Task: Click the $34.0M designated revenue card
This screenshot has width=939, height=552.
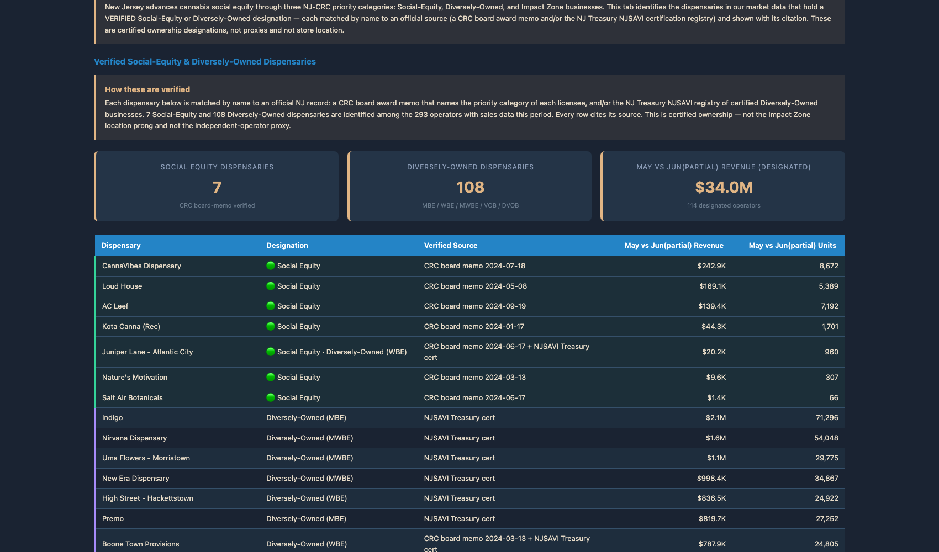Action: [x=723, y=186]
